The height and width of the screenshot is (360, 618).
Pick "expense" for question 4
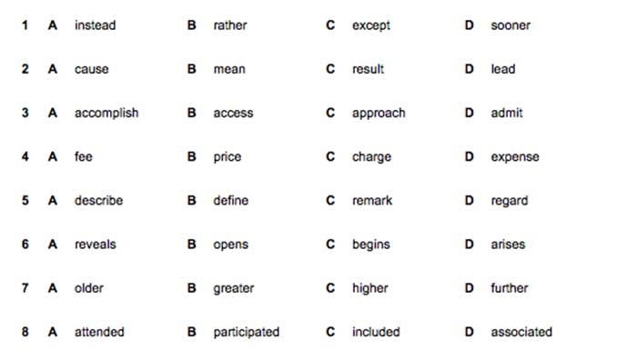coord(515,156)
